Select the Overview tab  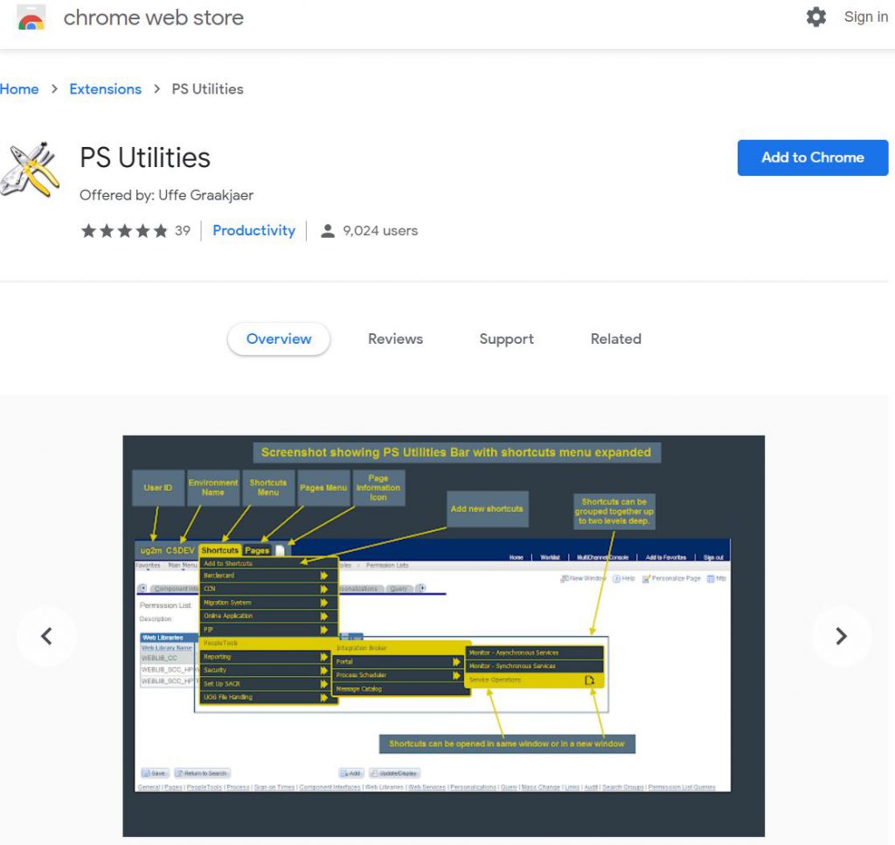coord(279,339)
